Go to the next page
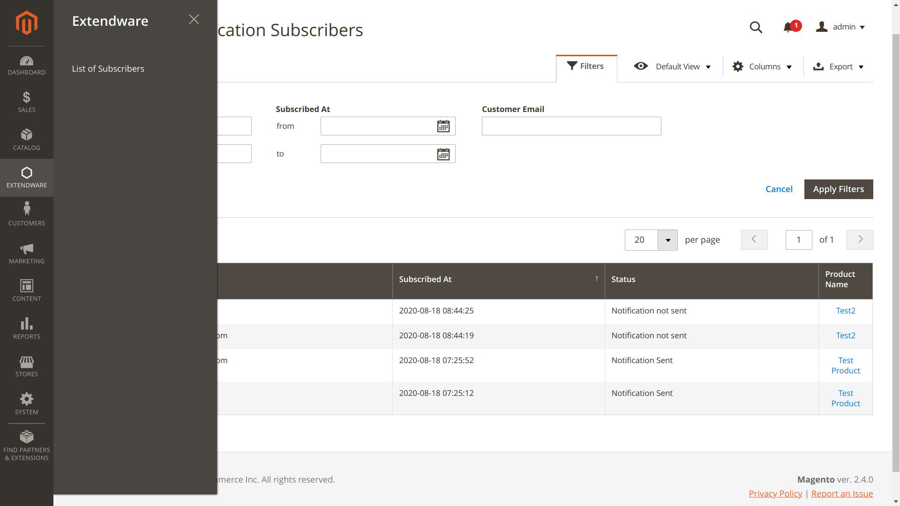This screenshot has height=506, width=900. coord(860,239)
